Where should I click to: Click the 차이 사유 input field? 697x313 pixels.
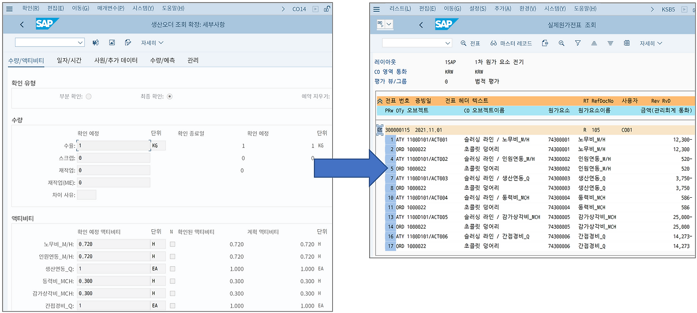click(87, 195)
